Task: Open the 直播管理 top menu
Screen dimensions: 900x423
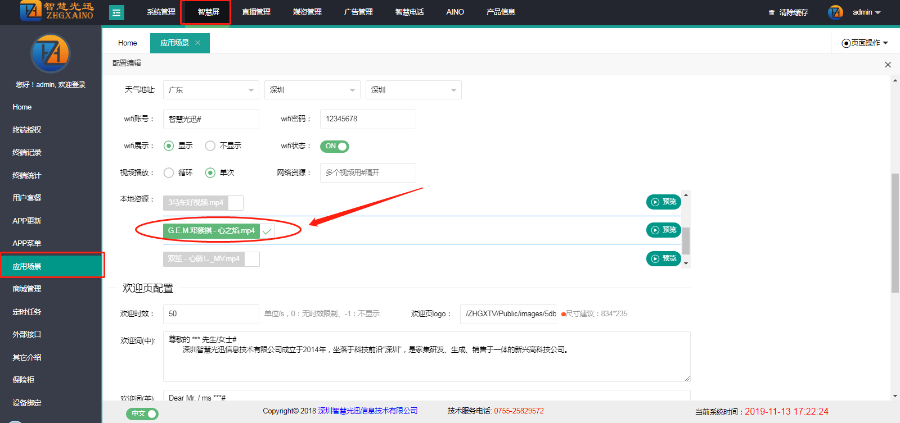Action: 256,12
